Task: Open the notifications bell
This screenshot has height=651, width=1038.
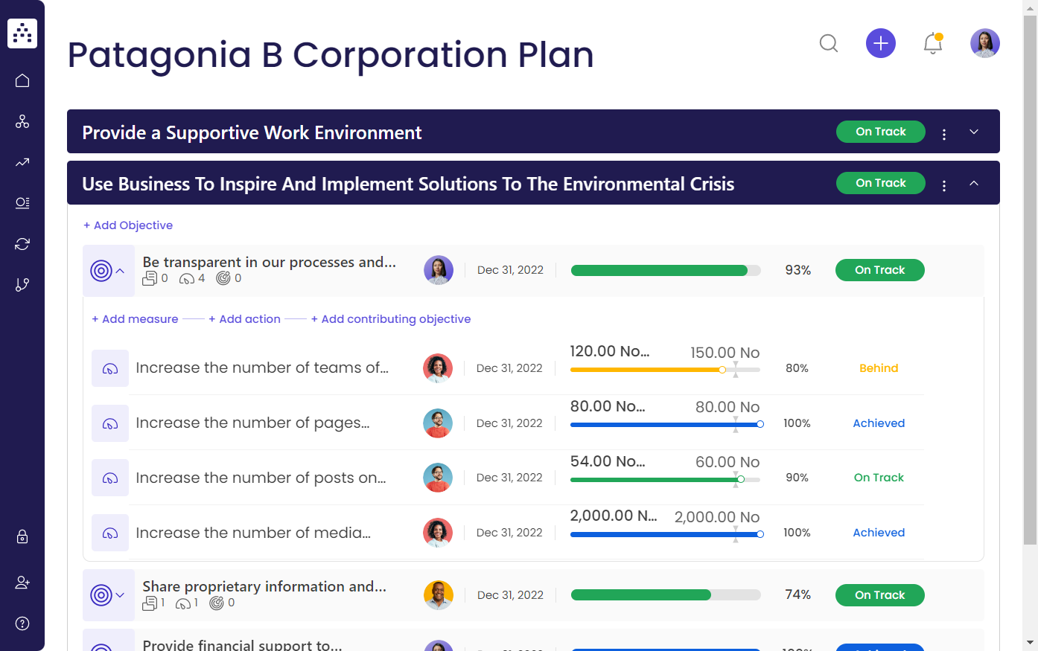Action: [x=932, y=43]
